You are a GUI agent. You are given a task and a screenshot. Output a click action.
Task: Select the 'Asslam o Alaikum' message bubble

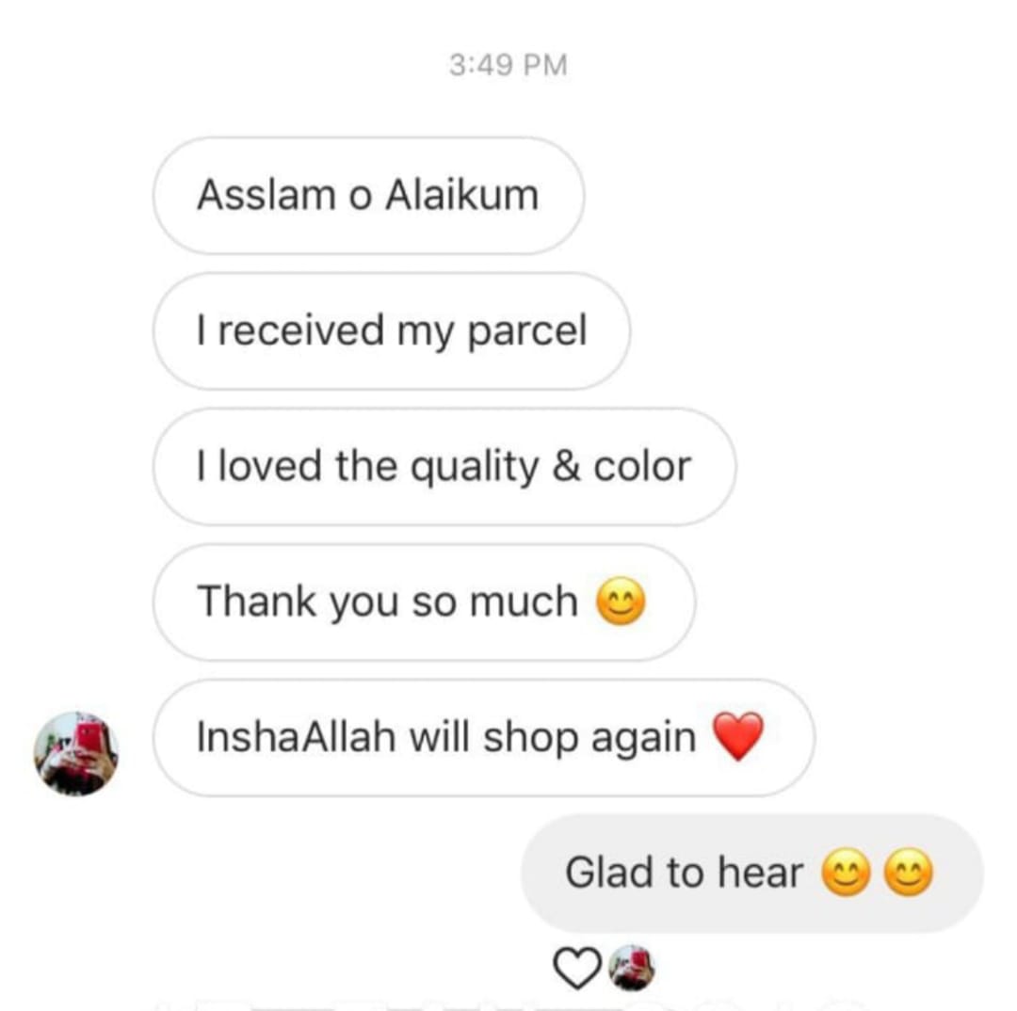[368, 195]
